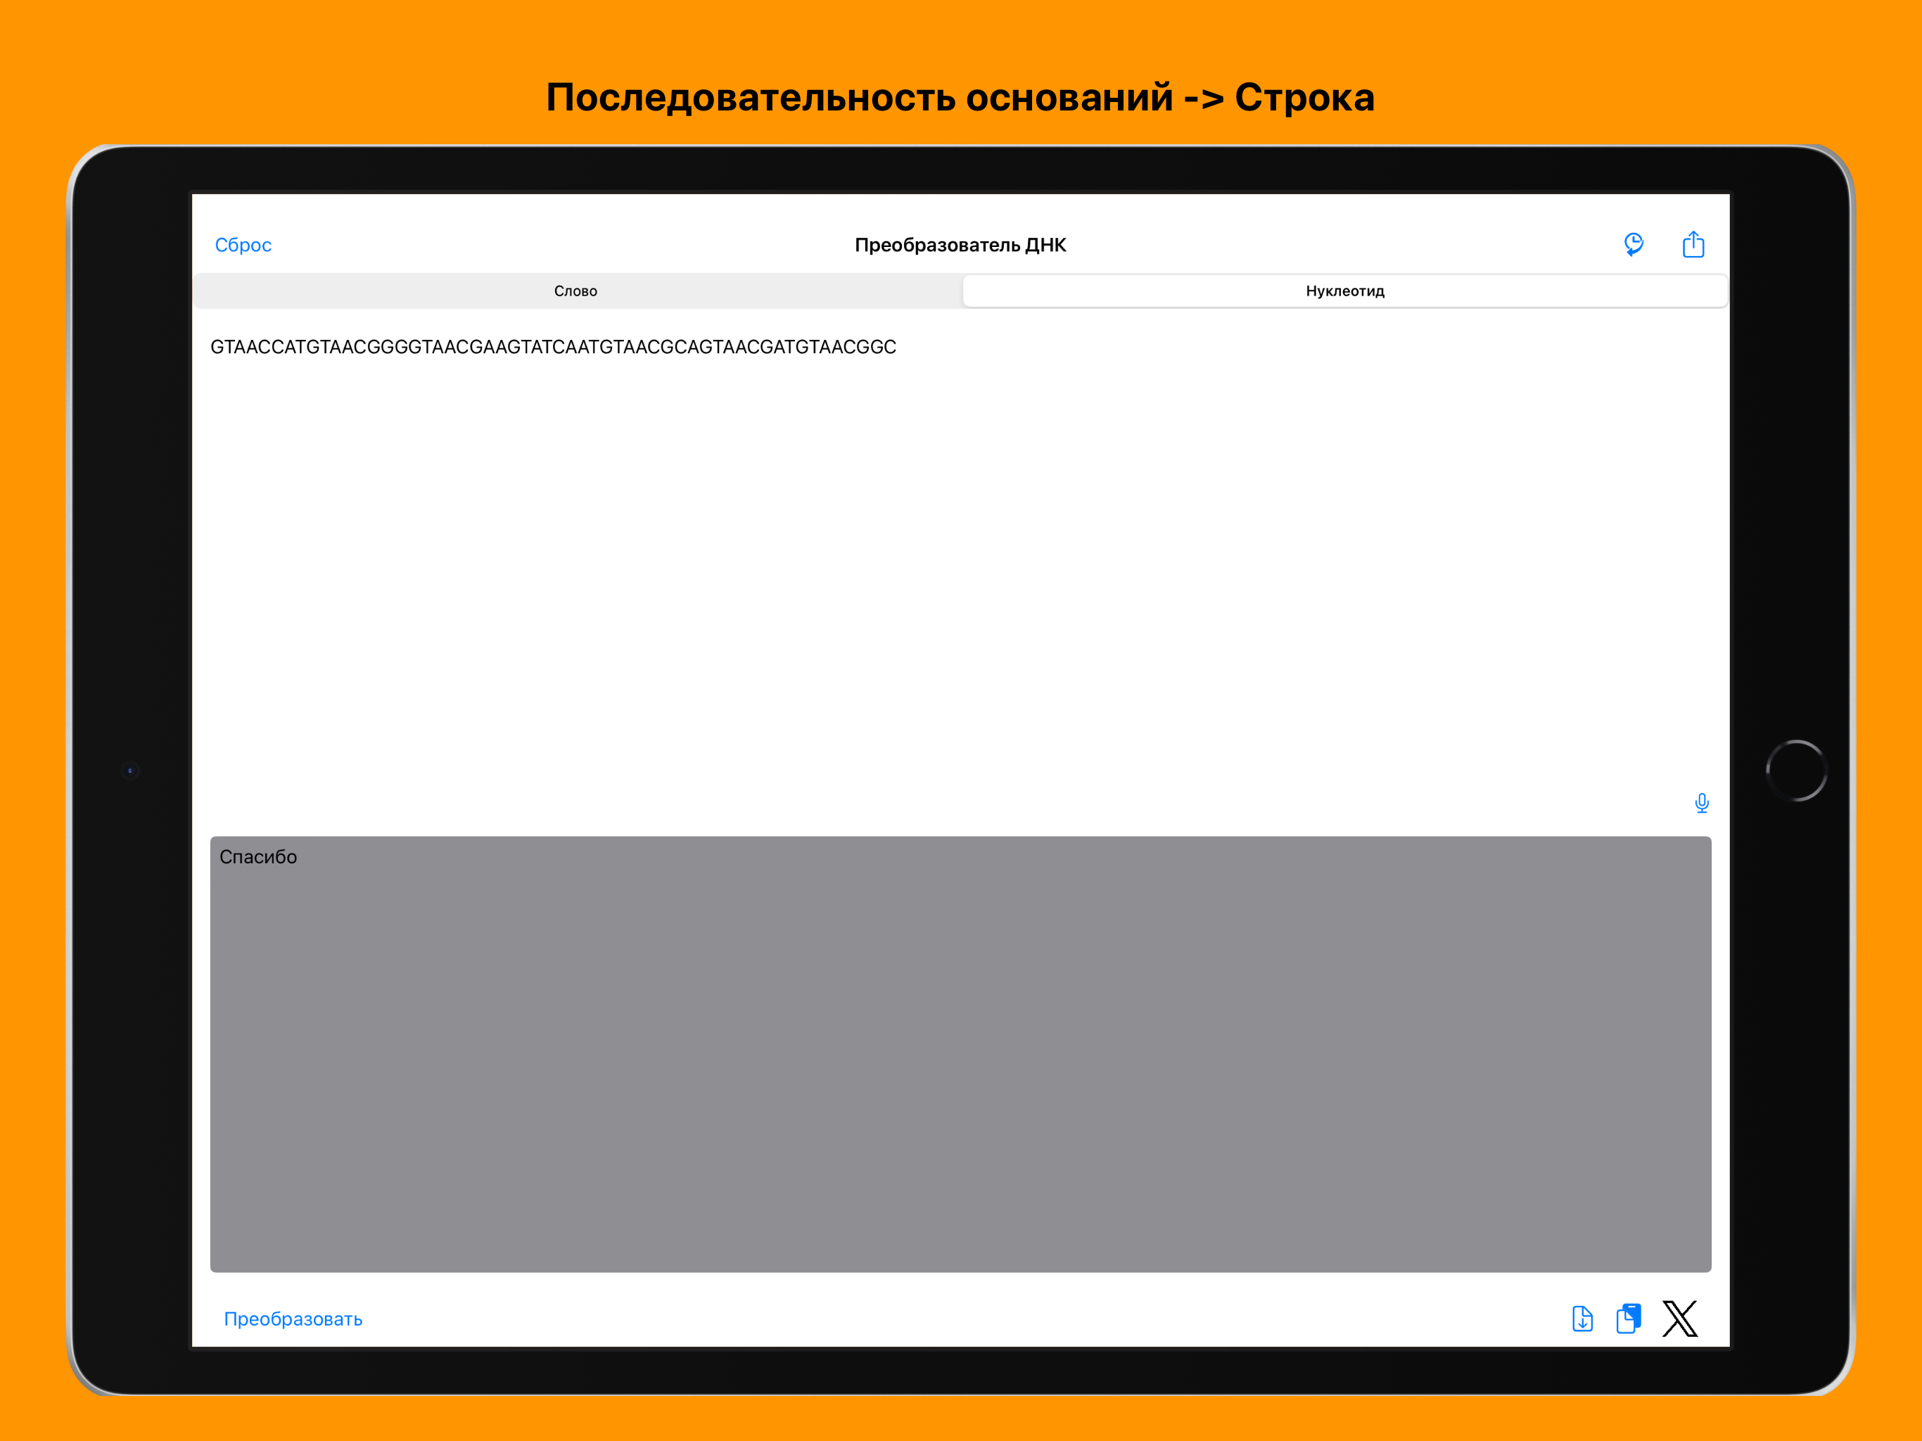Open the conversion history icon
The height and width of the screenshot is (1441, 1922).
1634,244
